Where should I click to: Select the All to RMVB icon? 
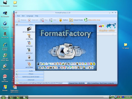(x=29, y=57)
